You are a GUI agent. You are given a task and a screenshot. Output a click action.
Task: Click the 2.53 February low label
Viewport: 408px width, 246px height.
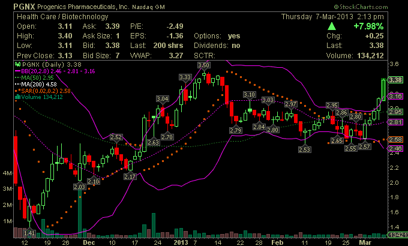click(304, 149)
